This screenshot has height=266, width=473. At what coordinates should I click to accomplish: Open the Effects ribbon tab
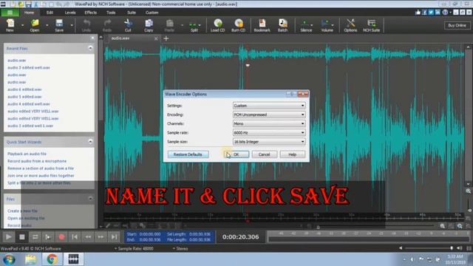pyautogui.click(x=90, y=13)
